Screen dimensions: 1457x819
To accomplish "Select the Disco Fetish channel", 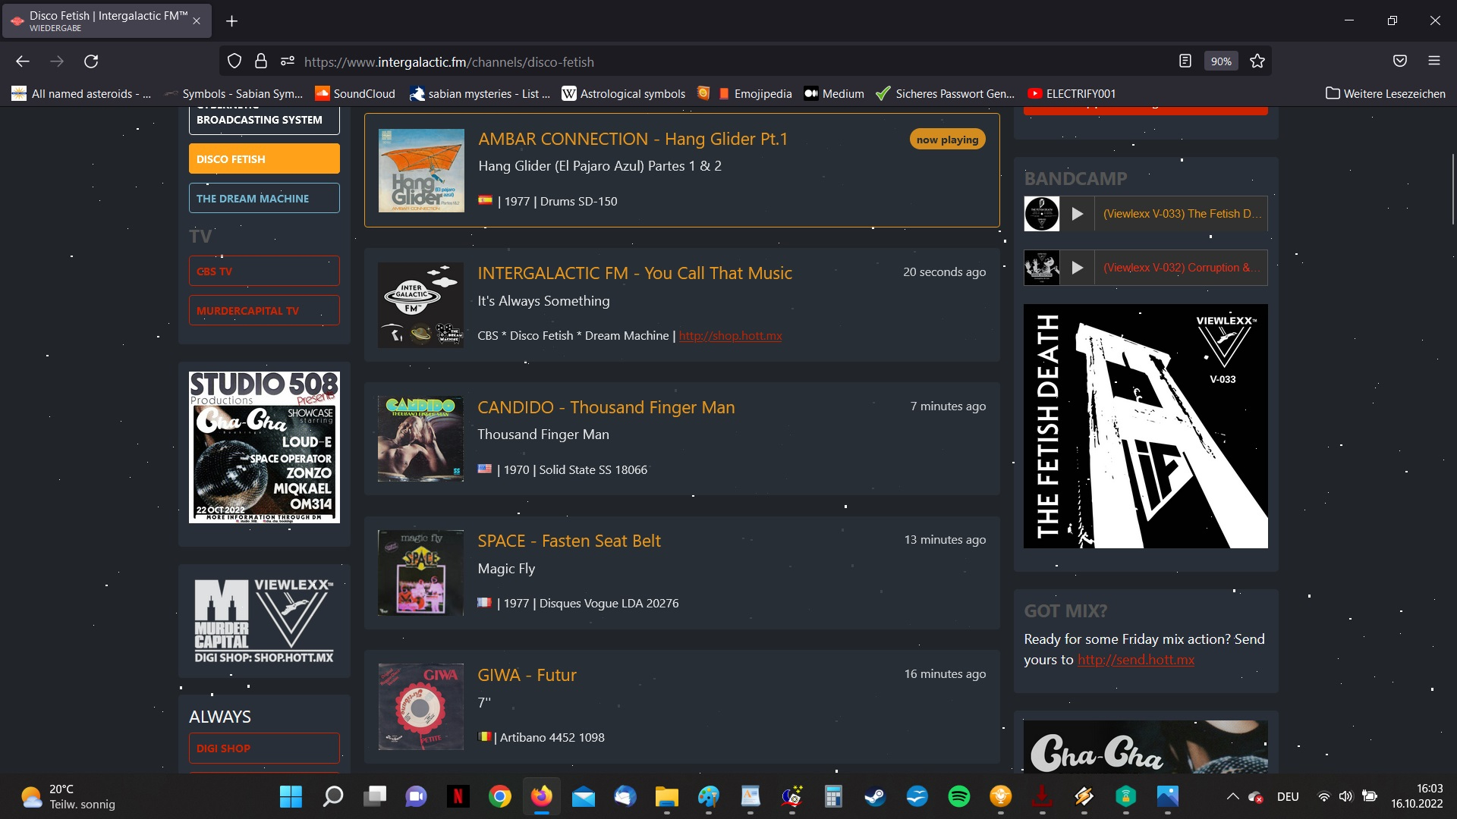I will (x=264, y=159).
